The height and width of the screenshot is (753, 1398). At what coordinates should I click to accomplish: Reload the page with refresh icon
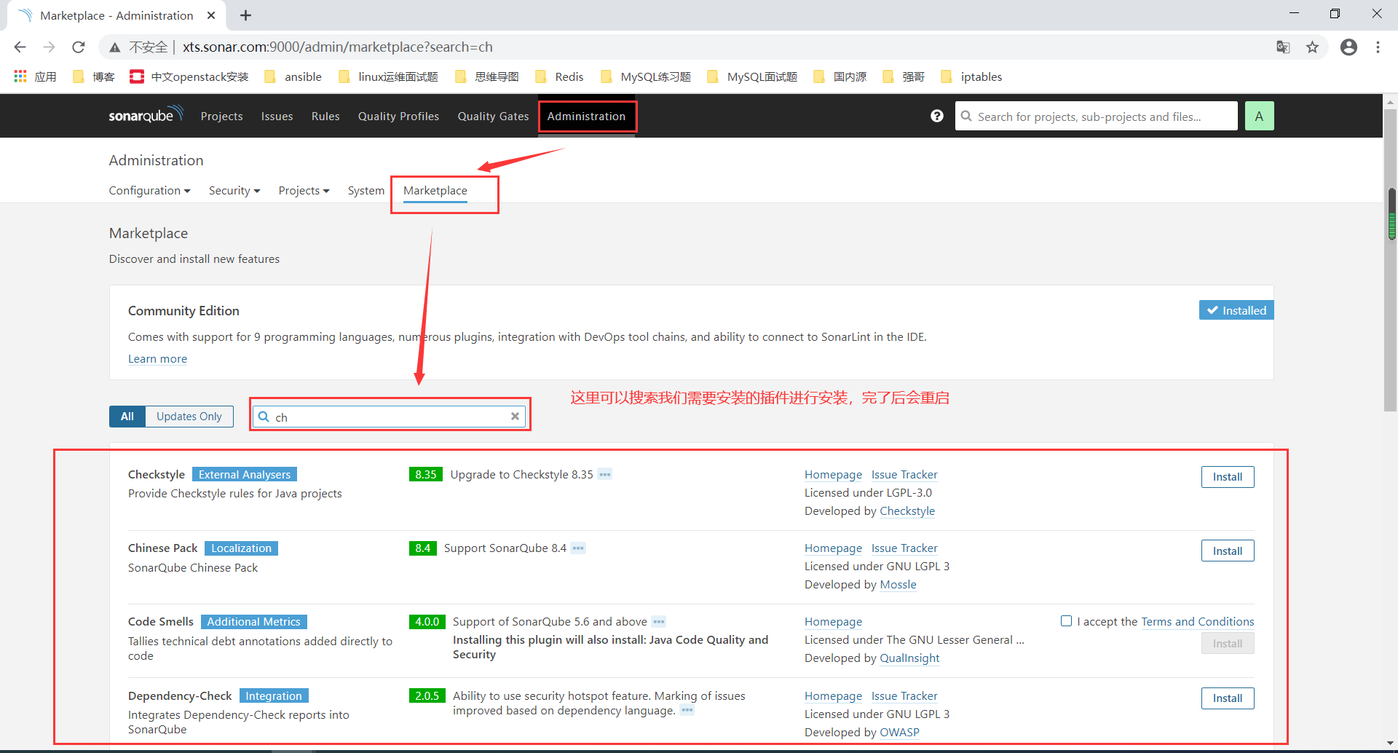[x=79, y=47]
